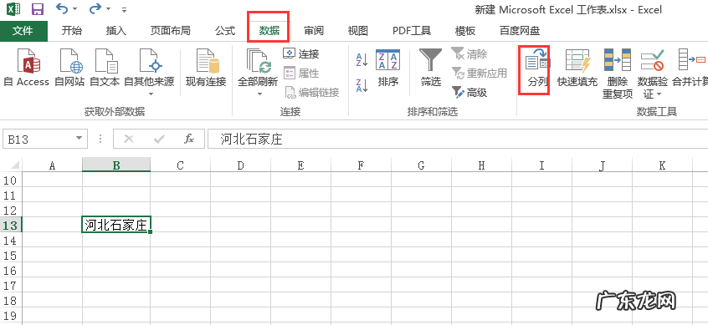Click the 编辑链接 button

click(x=311, y=93)
